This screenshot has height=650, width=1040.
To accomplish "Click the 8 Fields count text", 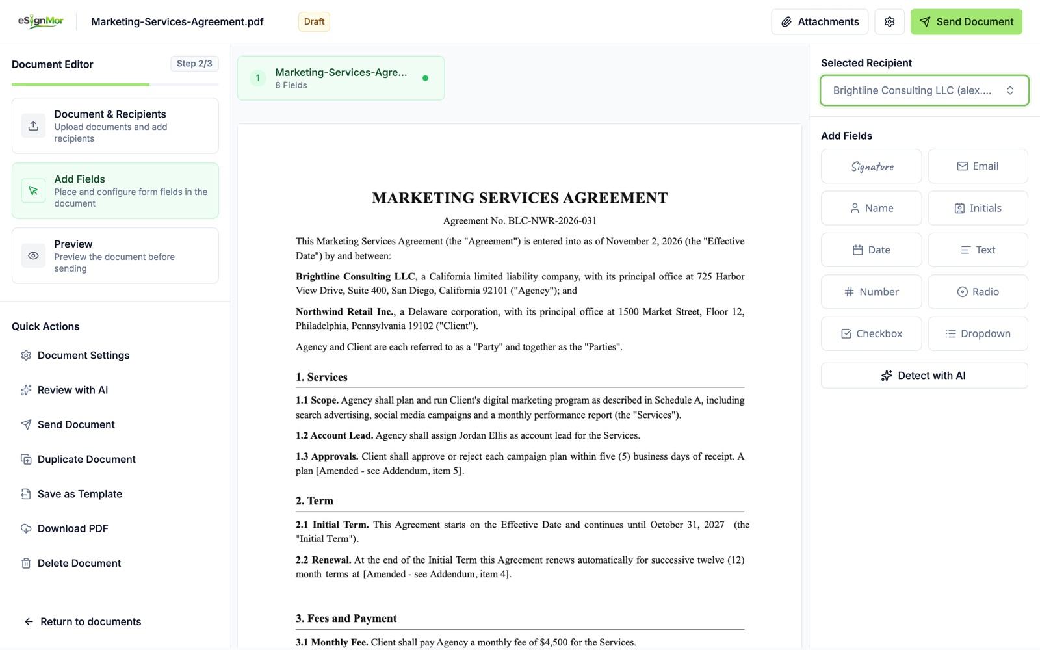I will [x=291, y=85].
